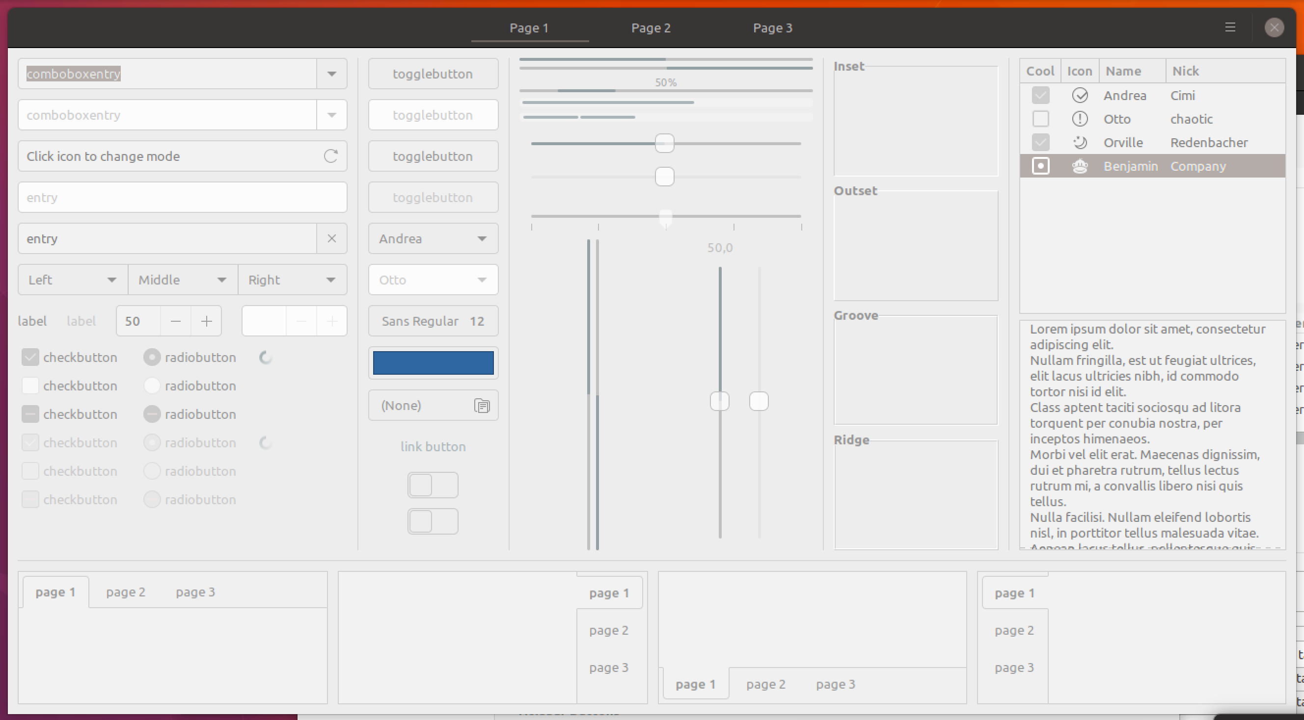Viewport: 1304px width, 720px height.
Task: Select page 3 tab in bottom-left notebook
Action: (x=195, y=592)
